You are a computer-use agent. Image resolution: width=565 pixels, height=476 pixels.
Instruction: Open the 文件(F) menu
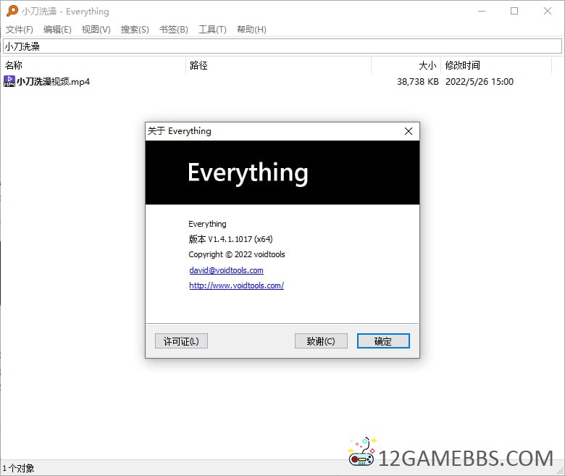20,30
